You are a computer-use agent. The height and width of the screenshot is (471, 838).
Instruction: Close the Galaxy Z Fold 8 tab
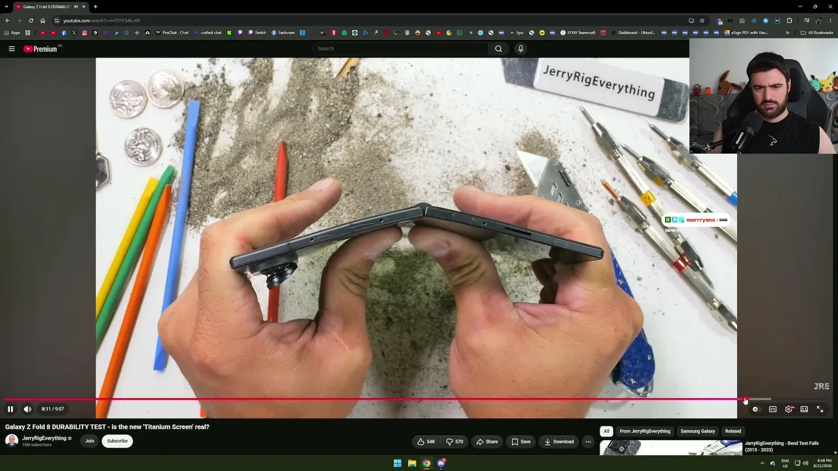(x=84, y=7)
